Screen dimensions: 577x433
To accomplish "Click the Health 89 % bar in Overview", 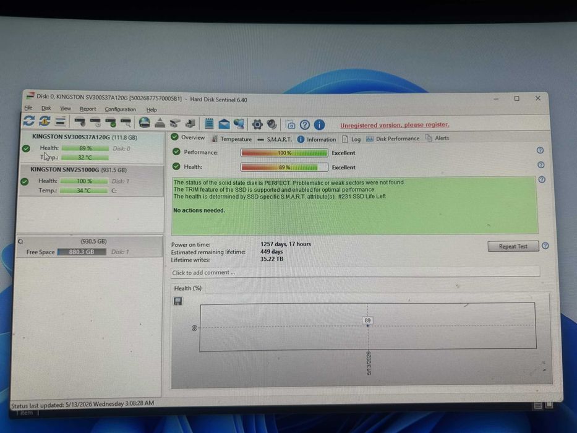I will (284, 167).
